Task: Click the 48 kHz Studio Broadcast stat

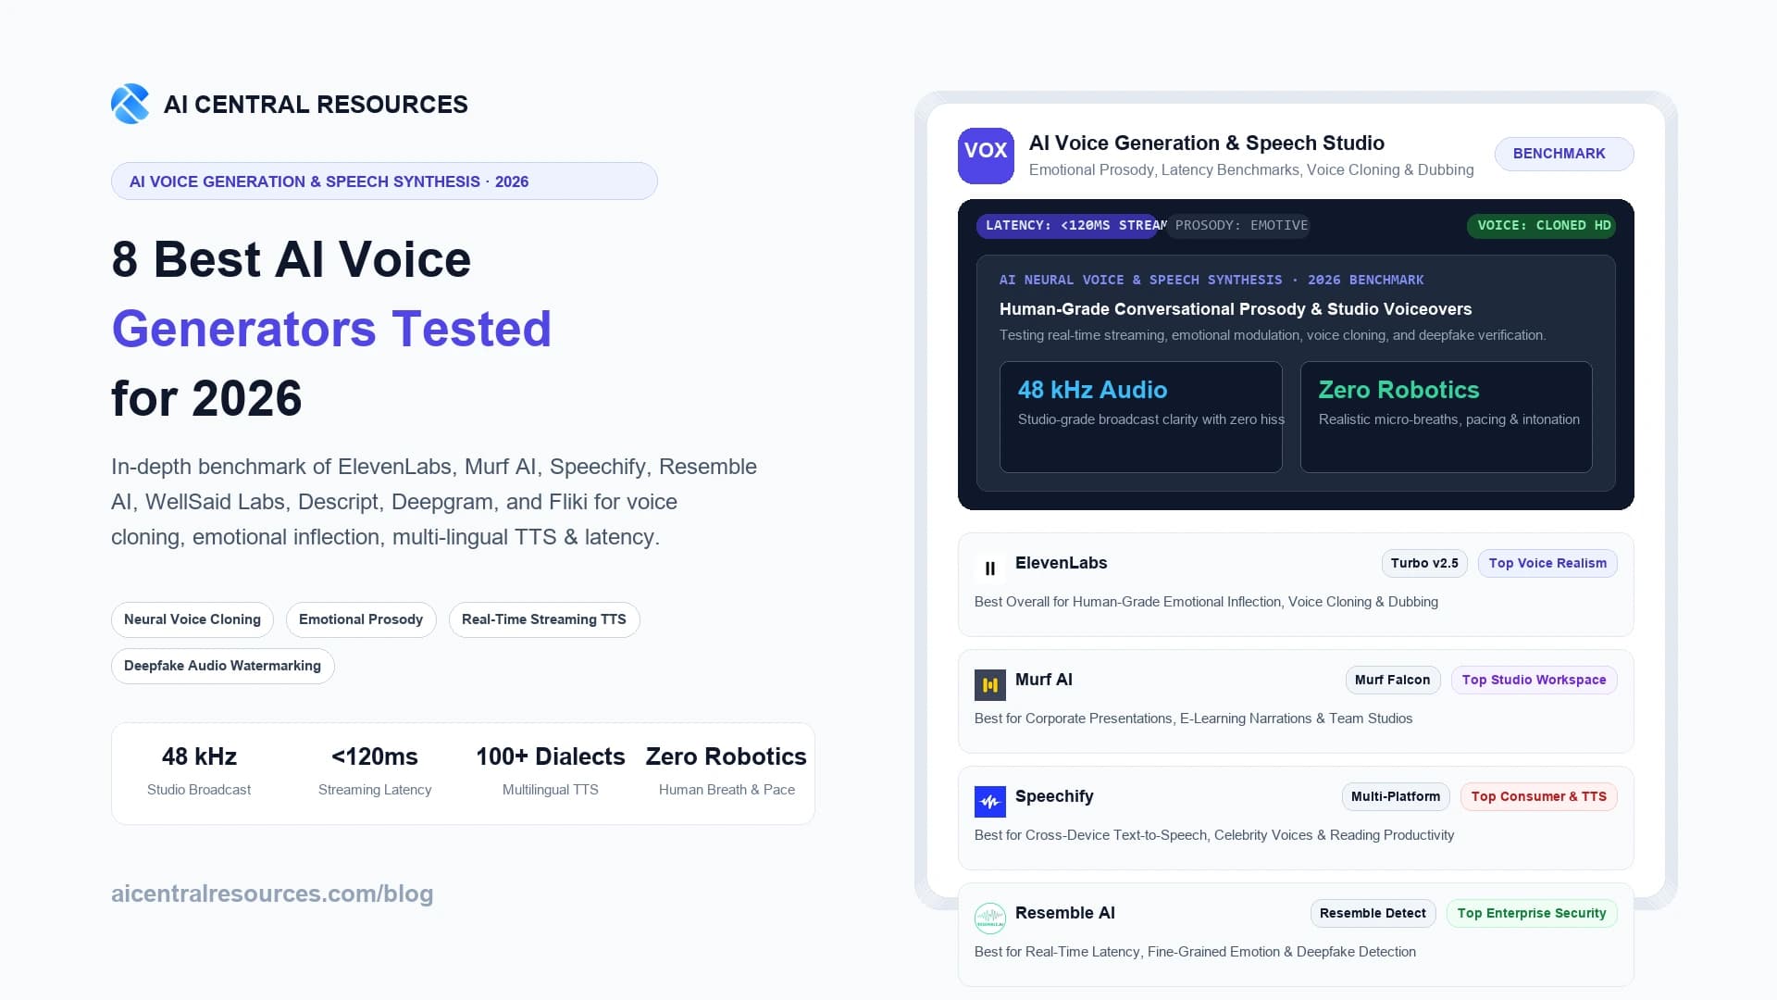Action: [x=199, y=771]
